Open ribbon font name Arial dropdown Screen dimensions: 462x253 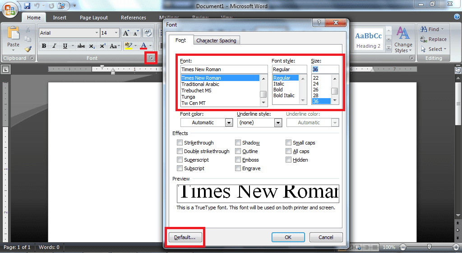(97, 32)
